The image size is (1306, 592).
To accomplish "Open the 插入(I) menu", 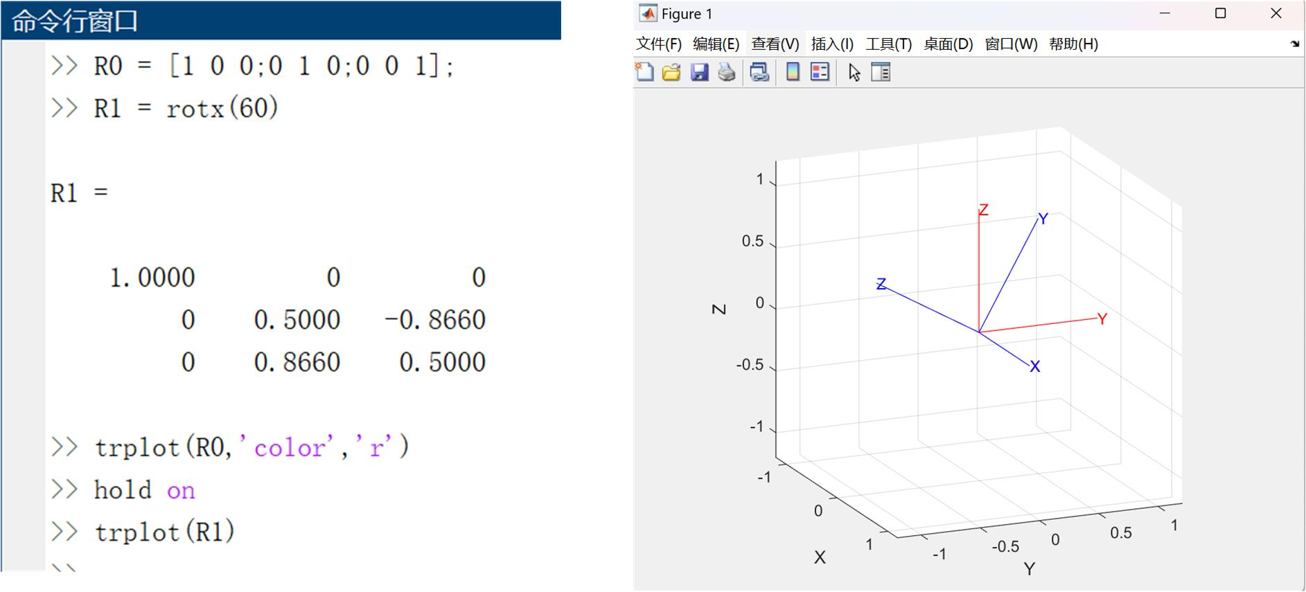I will (x=832, y=44).
